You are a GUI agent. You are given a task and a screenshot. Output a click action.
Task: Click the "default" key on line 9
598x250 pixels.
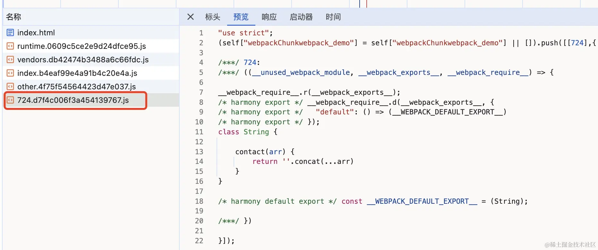335,112
